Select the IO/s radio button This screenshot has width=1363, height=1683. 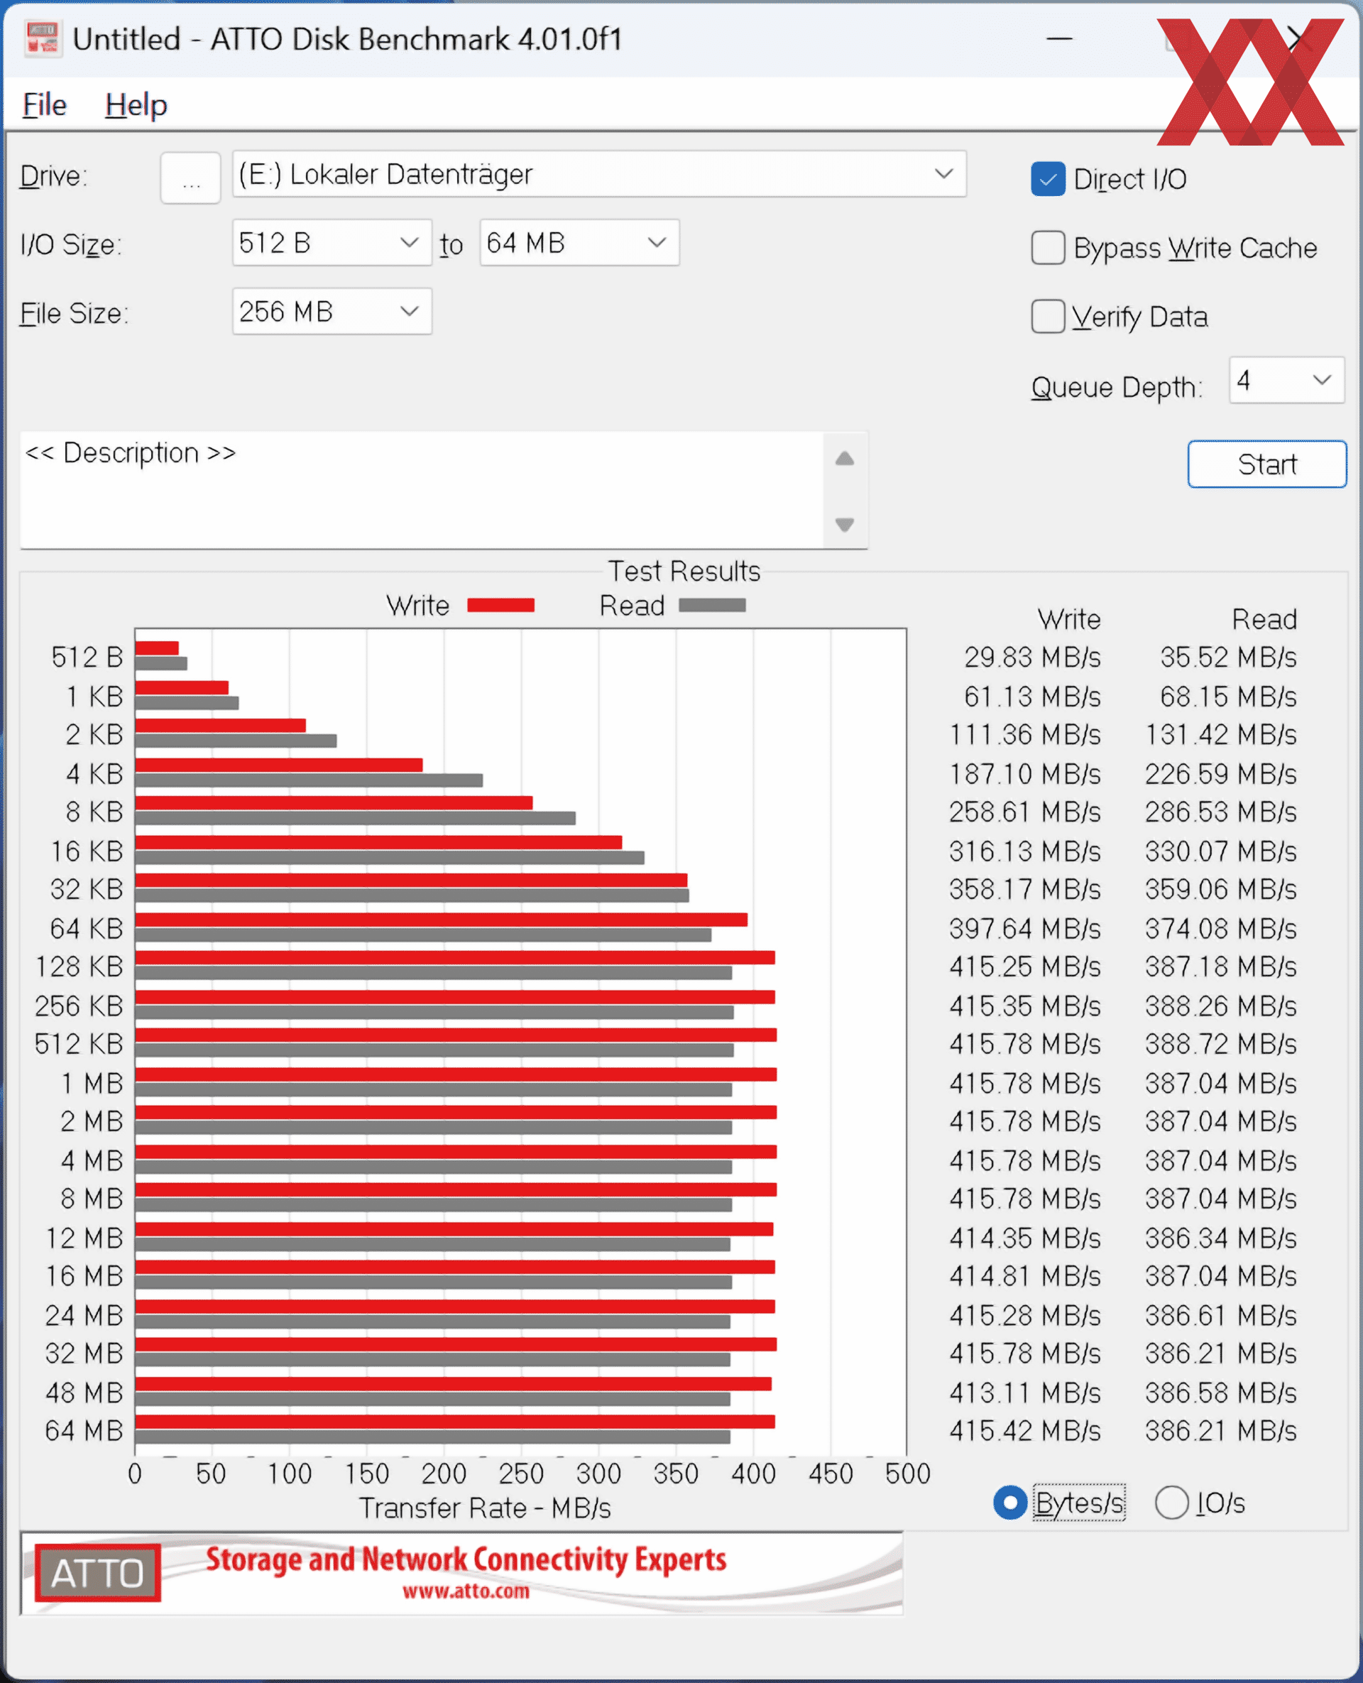(1171, 1503)
